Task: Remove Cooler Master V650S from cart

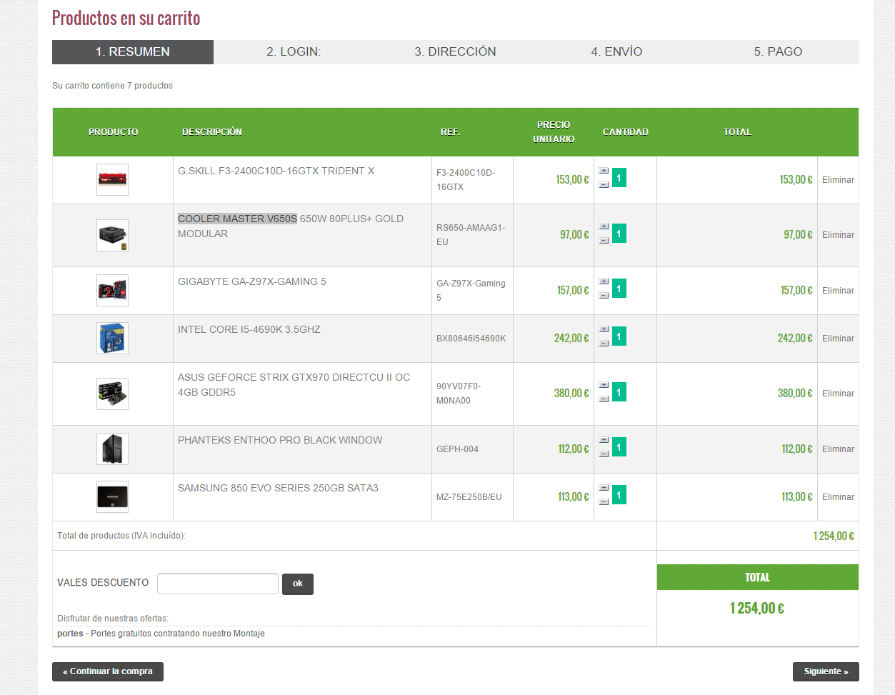Action: coord(838,235)
